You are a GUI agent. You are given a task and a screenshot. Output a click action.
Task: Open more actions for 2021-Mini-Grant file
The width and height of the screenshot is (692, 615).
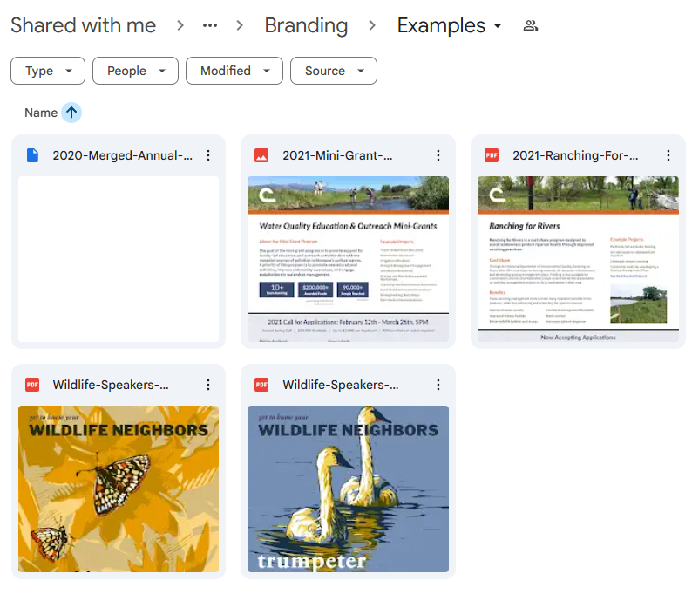[438, 155]
